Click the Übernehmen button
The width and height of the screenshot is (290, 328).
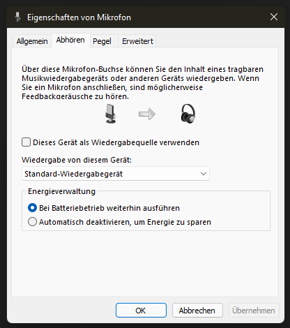[254, 311]
